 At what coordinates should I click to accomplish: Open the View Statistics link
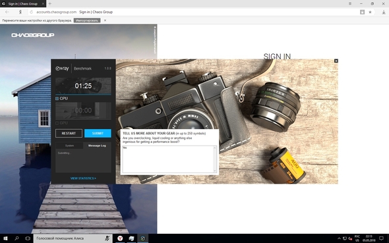coord(83,178)
